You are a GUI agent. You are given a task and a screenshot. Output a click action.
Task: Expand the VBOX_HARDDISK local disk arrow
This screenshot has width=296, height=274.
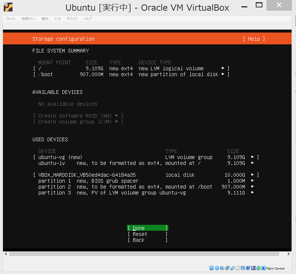coord(252,175)
